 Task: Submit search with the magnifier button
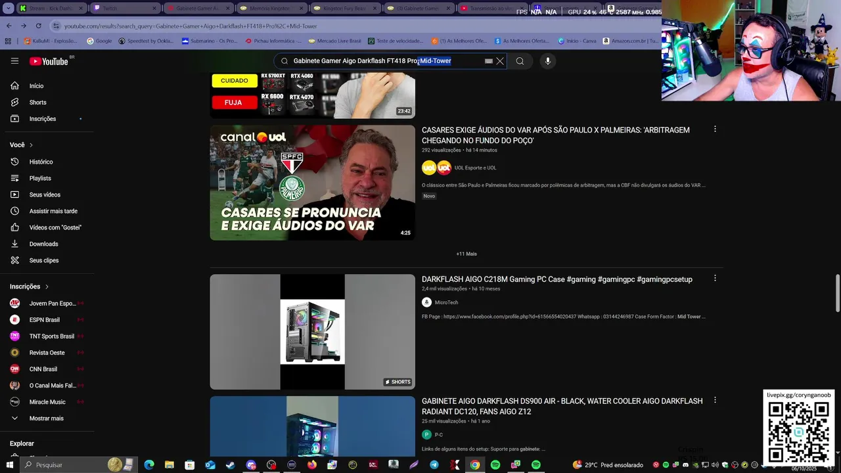(520, 61)
